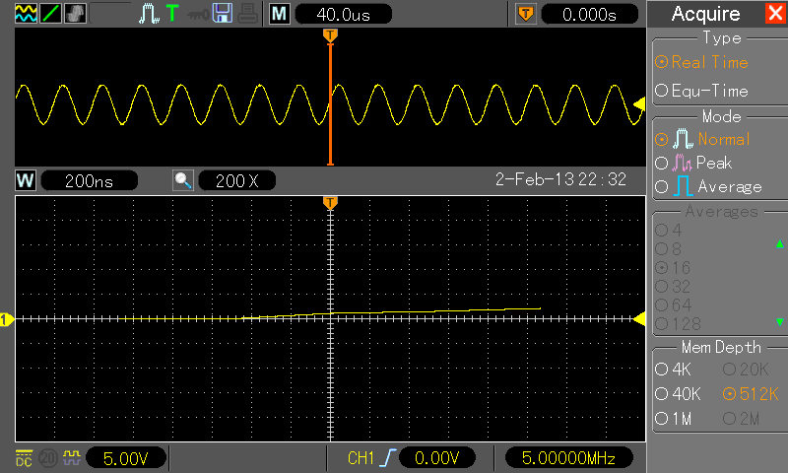Viewport: 788px width, 473px height.
Task: Click the 5.00000MHz frequency readout
Action: point(568,458)
